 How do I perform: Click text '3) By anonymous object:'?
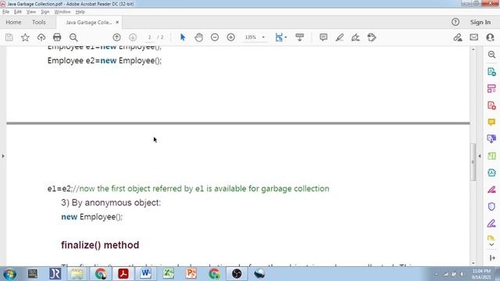(x=111, y=203)
